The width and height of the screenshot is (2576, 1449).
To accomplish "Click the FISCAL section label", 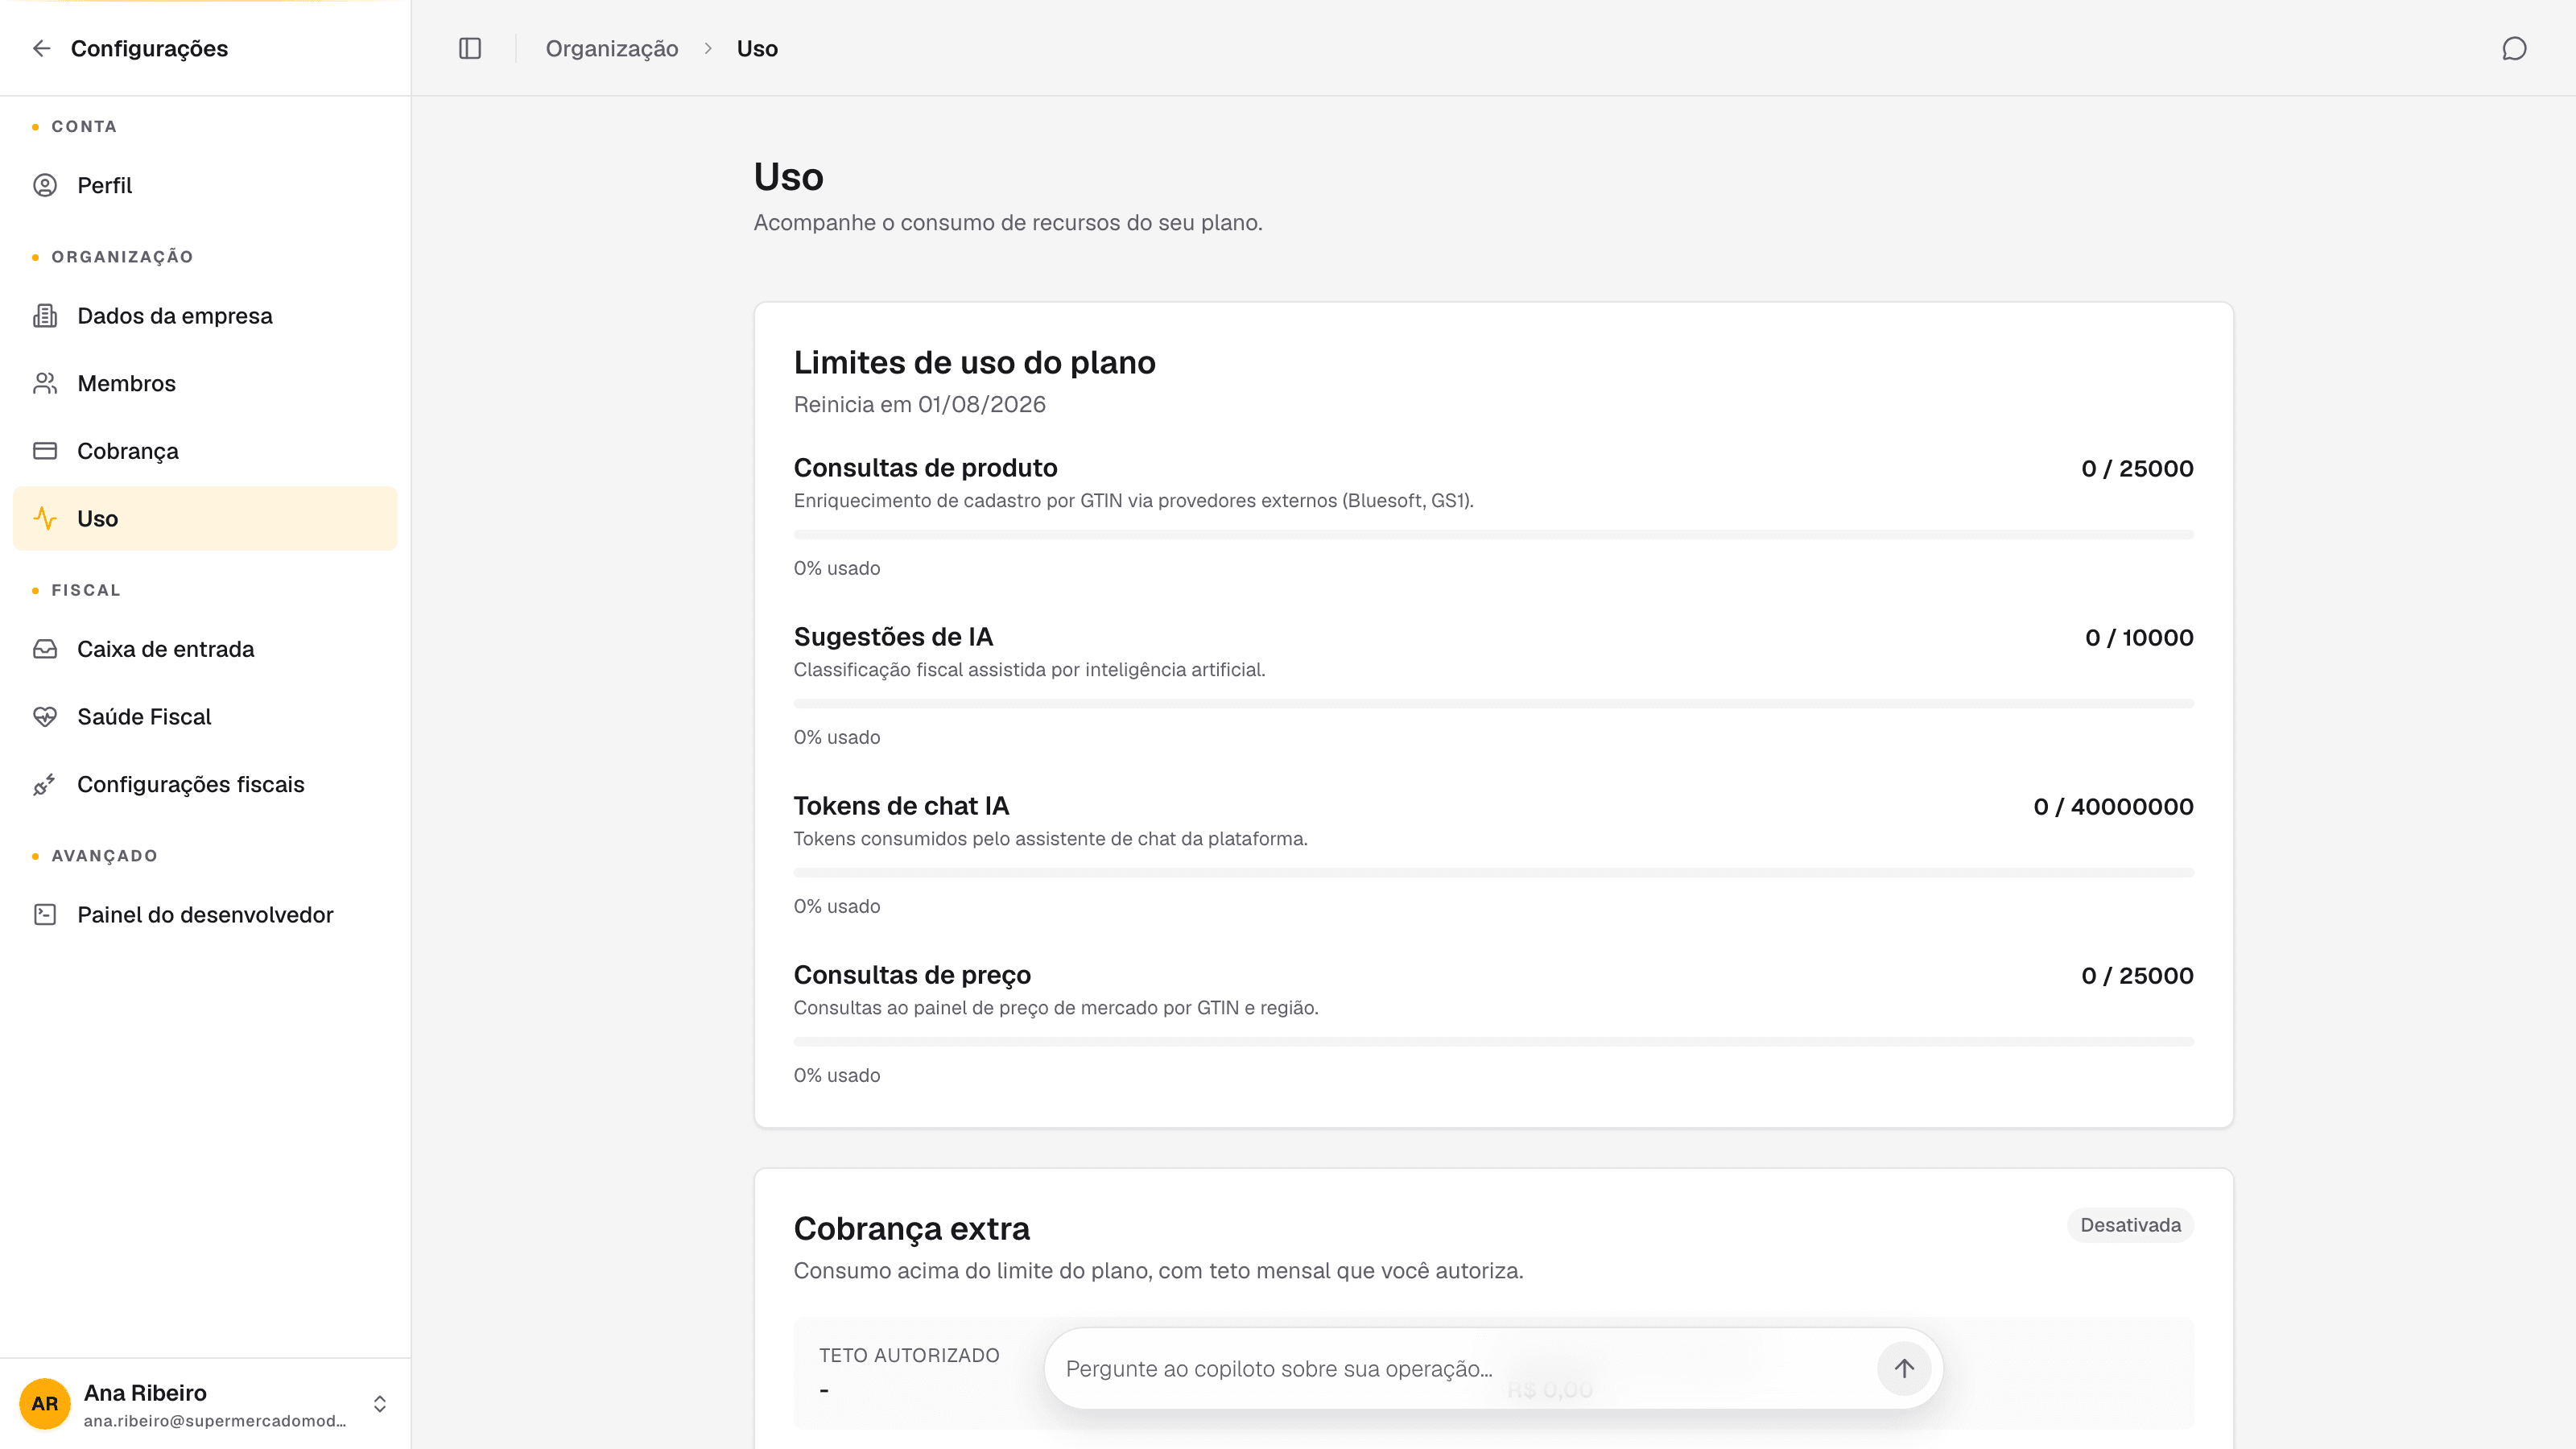I will point(86,590).
